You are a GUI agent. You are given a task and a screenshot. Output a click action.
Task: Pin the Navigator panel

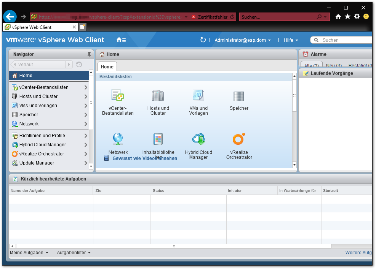(x=89, y=54)
